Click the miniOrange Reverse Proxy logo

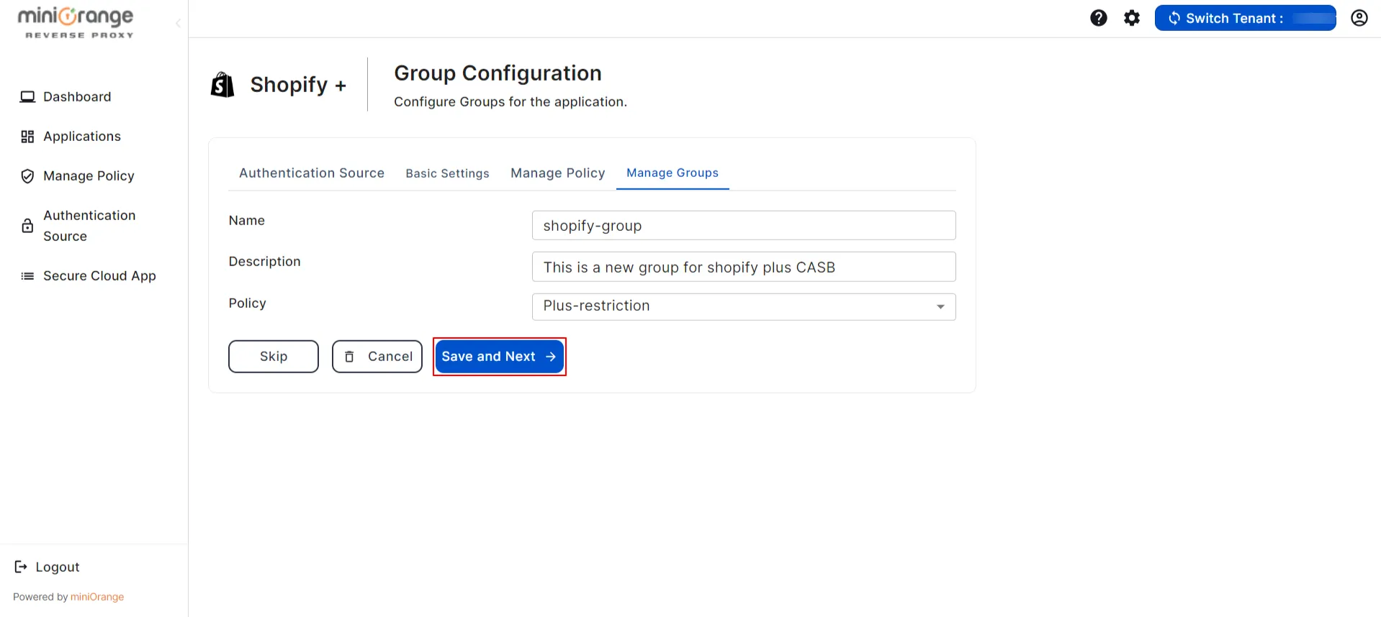(x=76, y=22)
